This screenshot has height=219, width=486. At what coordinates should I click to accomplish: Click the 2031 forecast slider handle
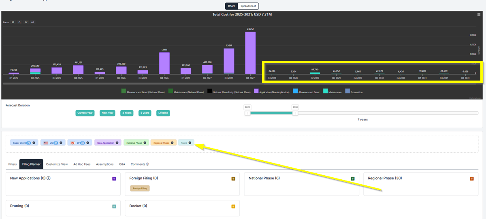[295, 113]
